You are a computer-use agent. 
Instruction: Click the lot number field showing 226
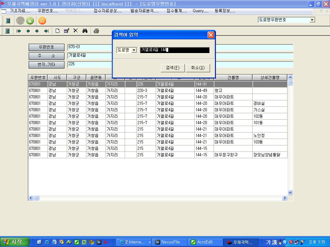pos(90,64)
